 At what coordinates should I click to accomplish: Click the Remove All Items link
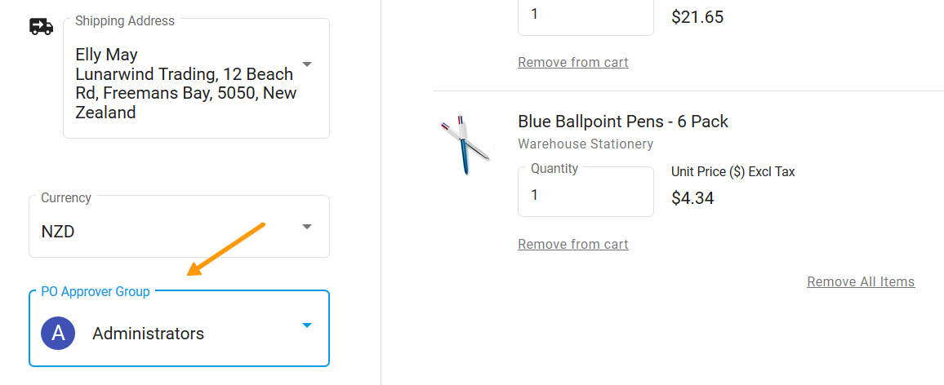coord(861,282)
